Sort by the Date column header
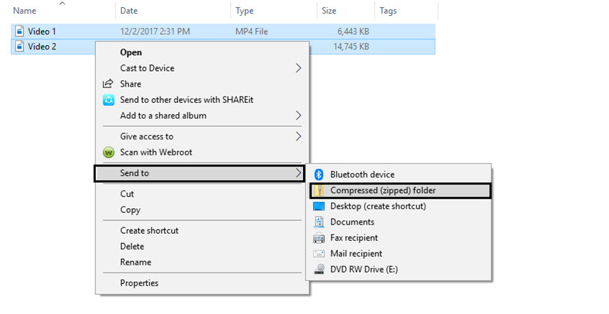609x314 pixels. coord(129,11)
